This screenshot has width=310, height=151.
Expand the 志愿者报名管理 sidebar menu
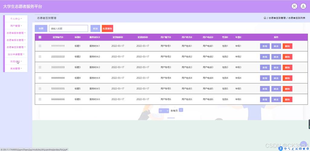[x=16, y=40]
